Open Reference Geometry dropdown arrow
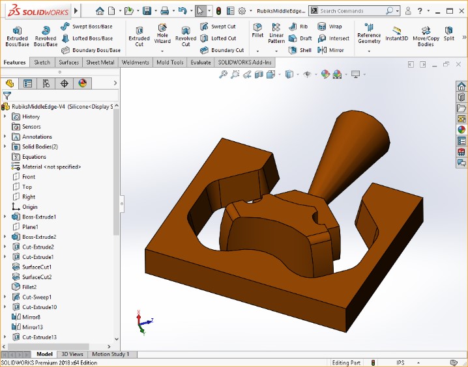 pyautogui.click(x=369, y=51)
